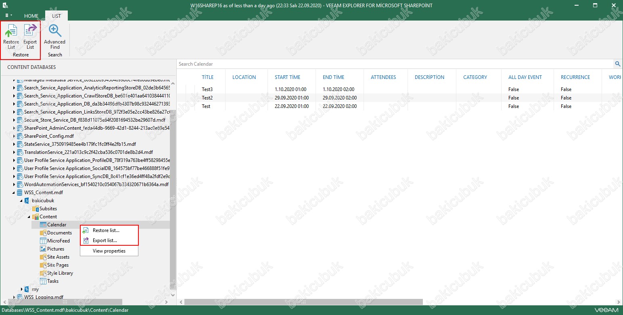Sort by the START TIME column header
Image resolution: width=623 pixels, height=315 pixels.
point(288,77)
